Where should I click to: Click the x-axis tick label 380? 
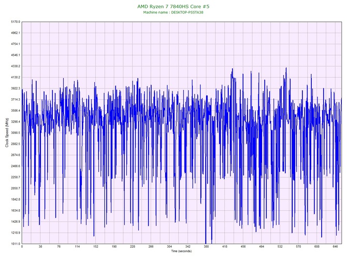coord(206,247)
